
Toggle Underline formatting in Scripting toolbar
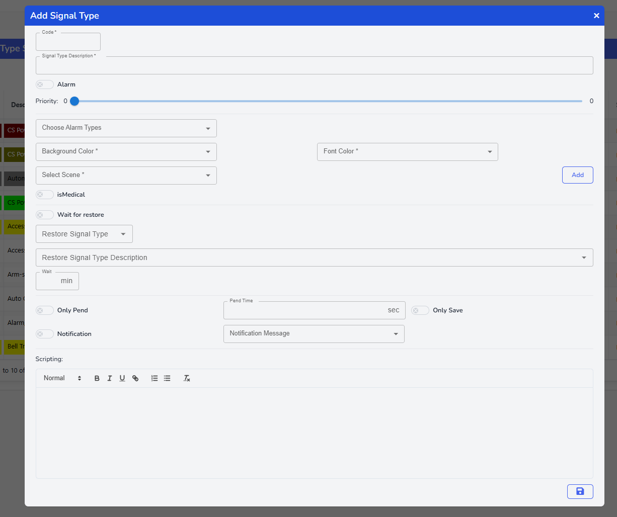(122, 378)
